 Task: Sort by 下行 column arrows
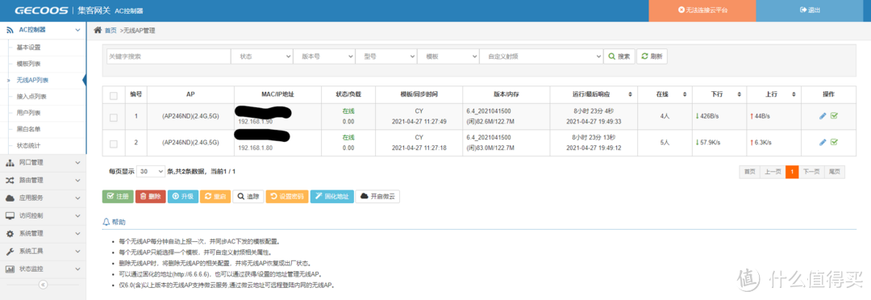point(739,94)
